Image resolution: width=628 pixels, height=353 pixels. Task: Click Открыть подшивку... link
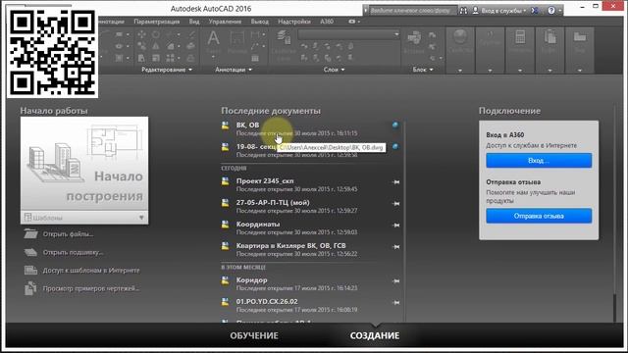[x=73, y=253]
